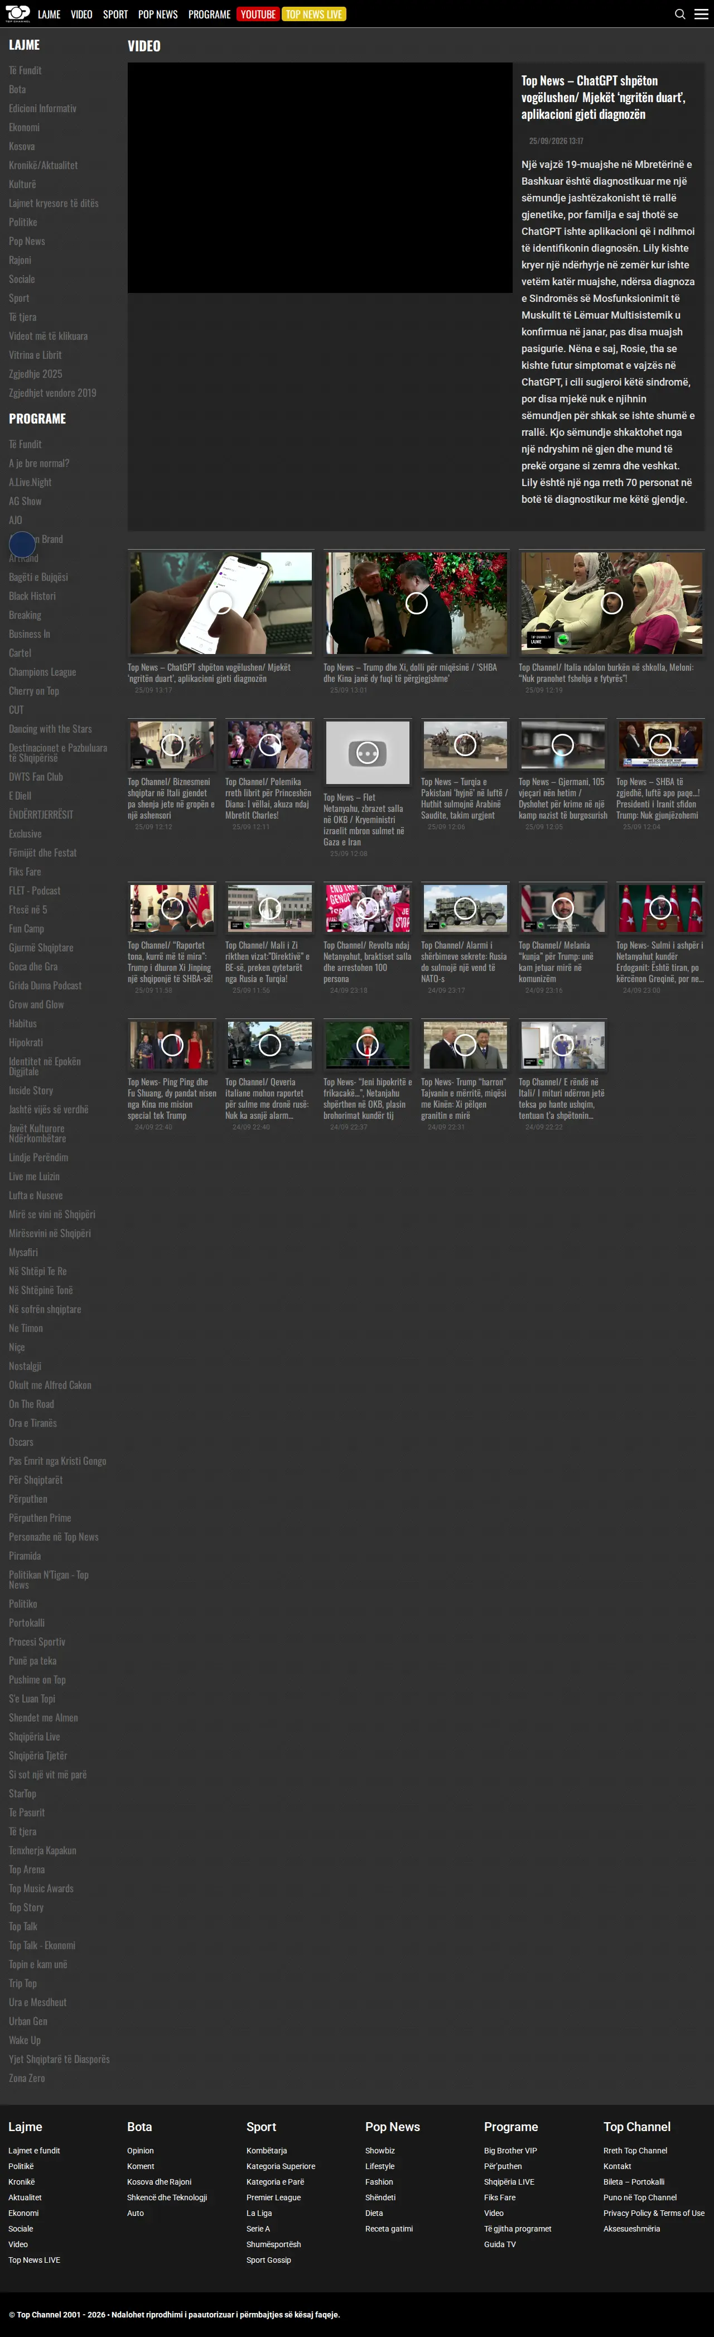Click the main black video player
The image size is (714, 2337).
point(320,178)
